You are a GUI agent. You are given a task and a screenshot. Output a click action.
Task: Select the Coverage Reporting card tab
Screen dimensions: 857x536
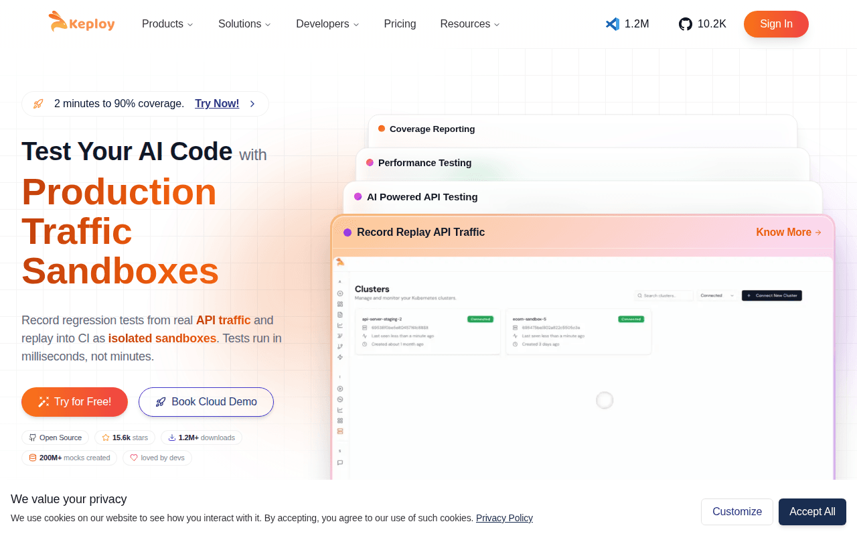(582, 129)
